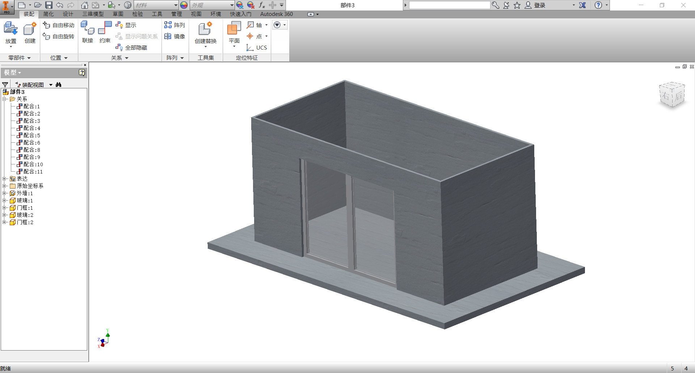Click the 平面 work plane icon

(234, 28)
